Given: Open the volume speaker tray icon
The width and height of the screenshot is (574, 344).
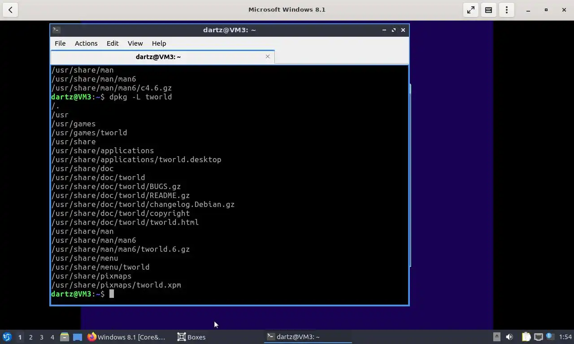Looking at the screenshot, I should [509, 337].
